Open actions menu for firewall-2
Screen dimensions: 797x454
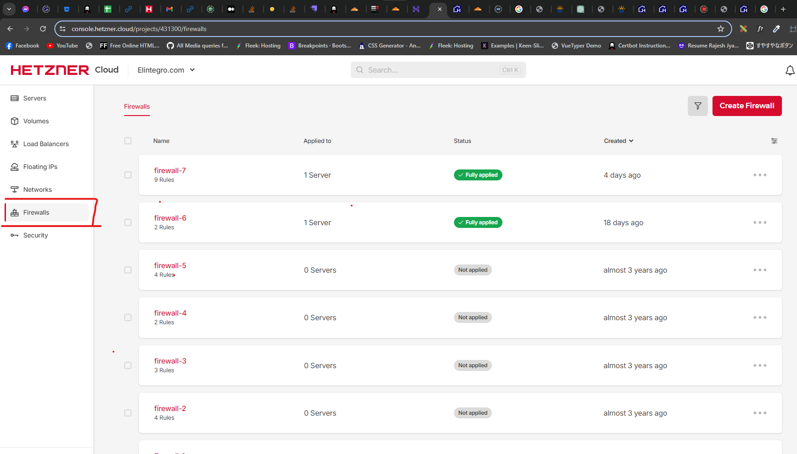[x=760, y=413]
